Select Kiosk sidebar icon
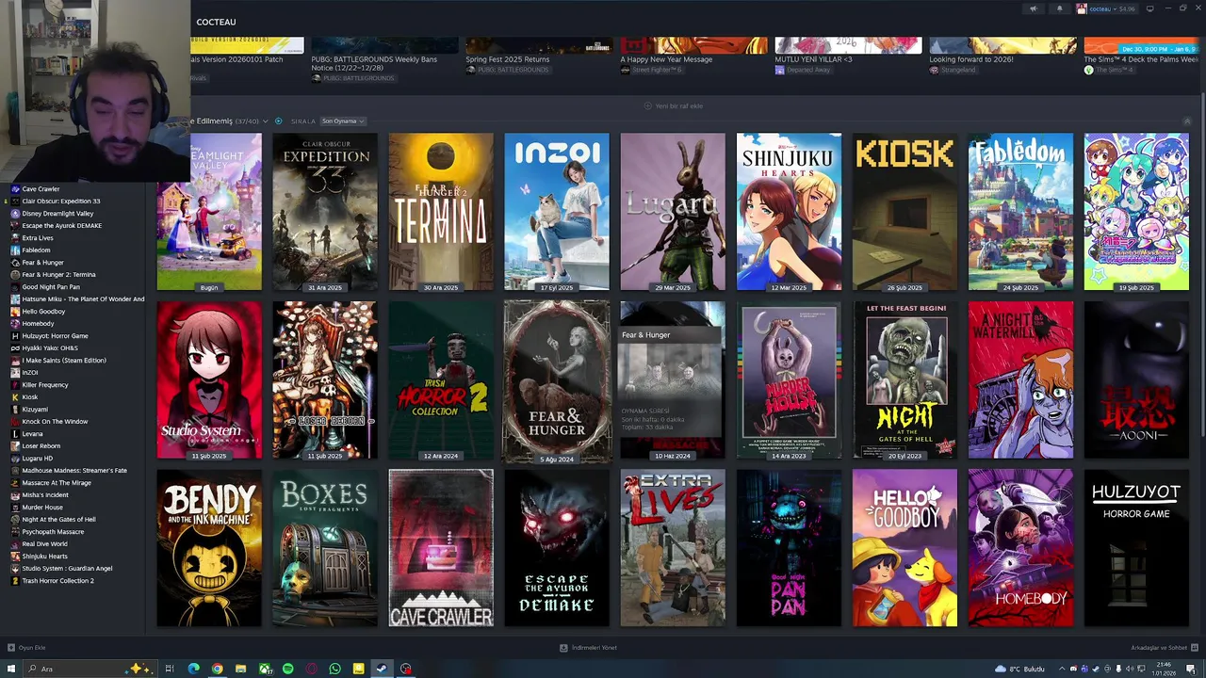The width and height of the screenshot is (1206, 678). pyautogui.click(x=15, y=397)
